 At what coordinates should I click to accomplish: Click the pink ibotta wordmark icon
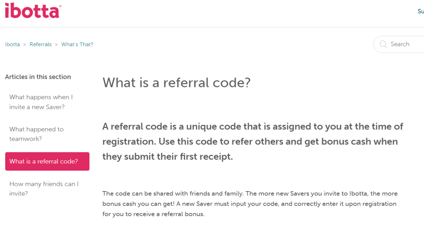pos(32,11)
